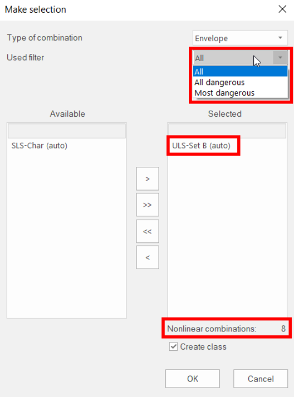Choose Most dangerous filter option
This screenshot has height=397, width=294.
(240, 93)
